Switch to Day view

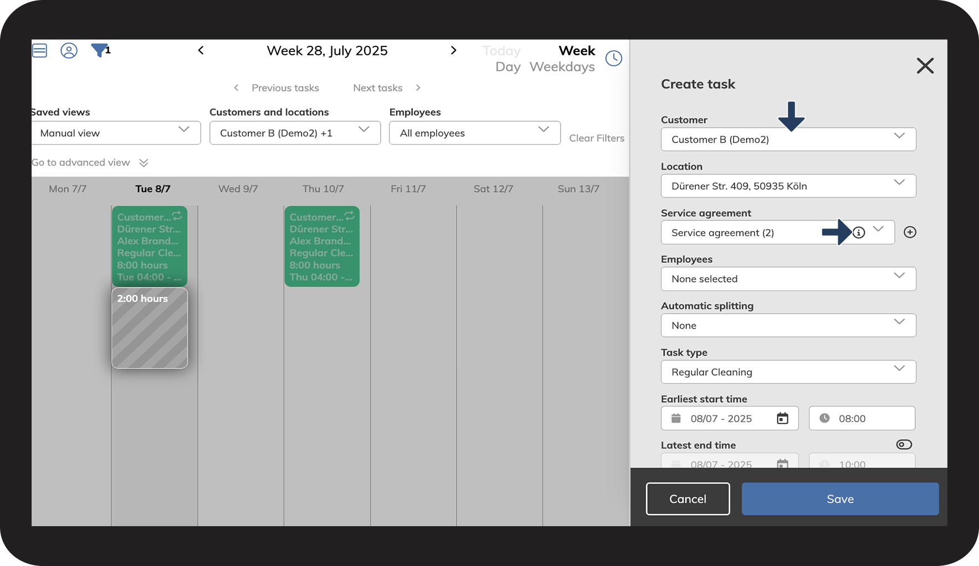tap(508, 67)
